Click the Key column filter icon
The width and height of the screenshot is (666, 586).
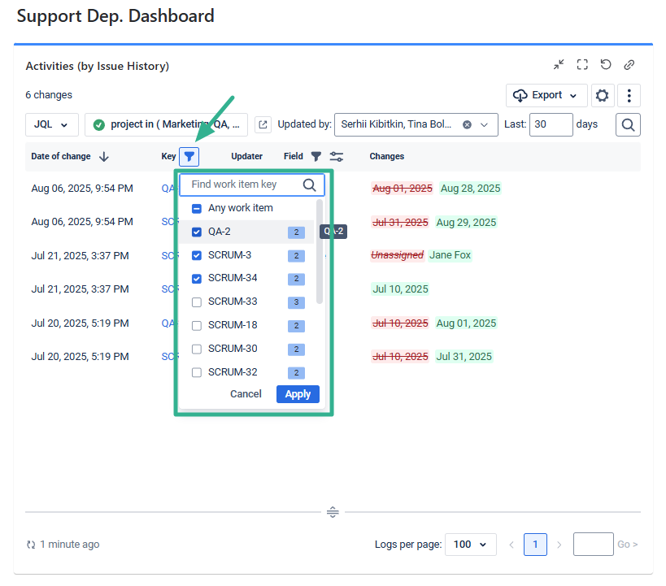click(x=189, y=156)
